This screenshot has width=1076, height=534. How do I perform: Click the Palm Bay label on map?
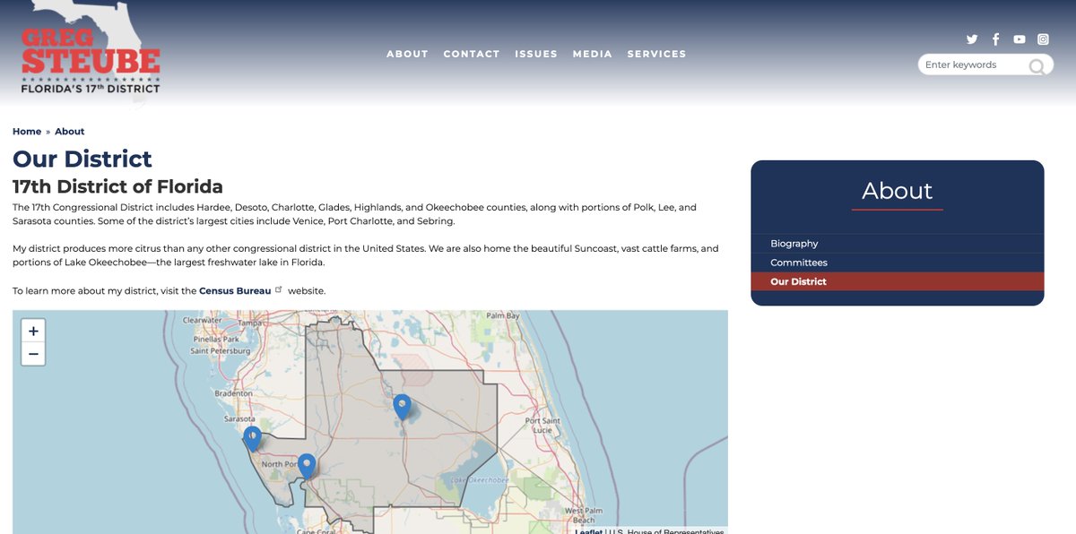(x=502, y=315)
